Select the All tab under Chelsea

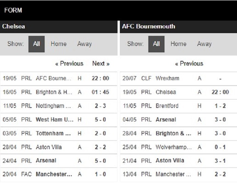pyautogui.click(x=37, y=44)
